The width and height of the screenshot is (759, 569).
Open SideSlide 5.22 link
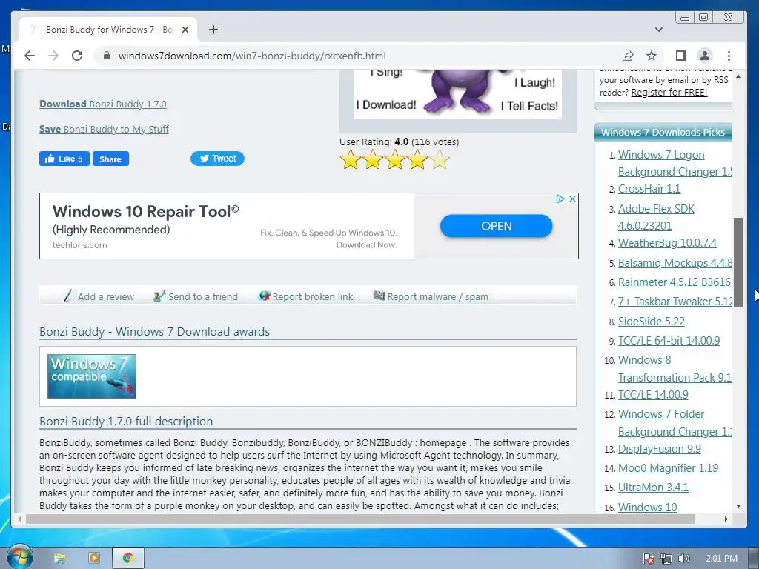[x=651, y=322]
